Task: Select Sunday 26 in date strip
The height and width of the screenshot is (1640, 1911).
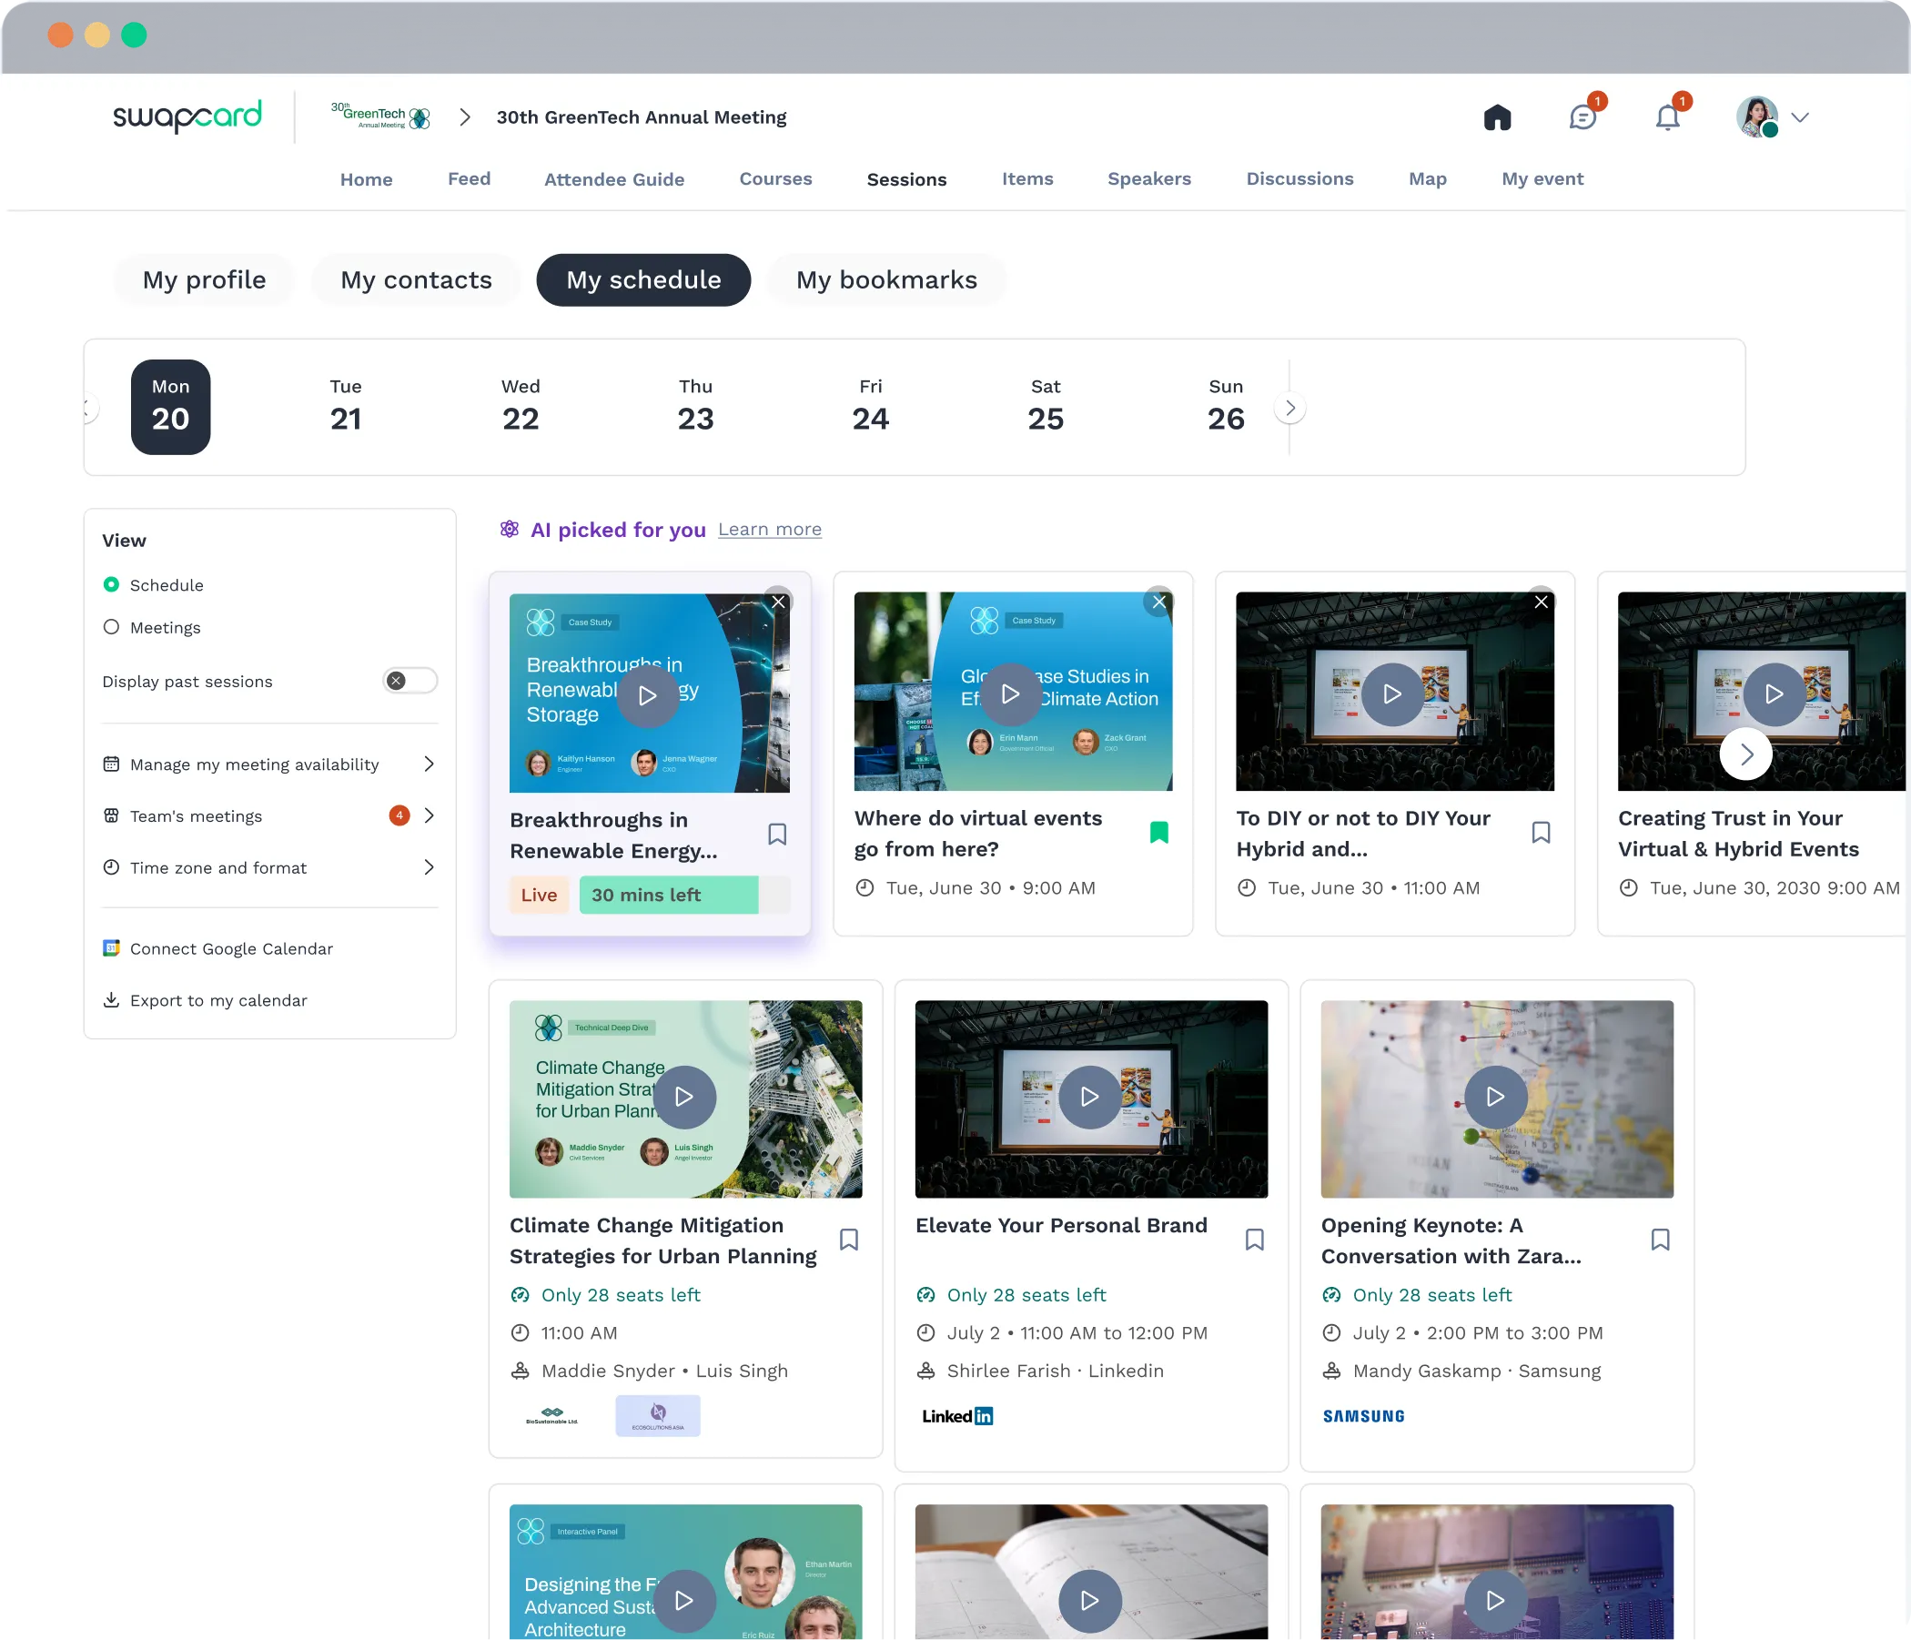Action: coord(1226,407)
